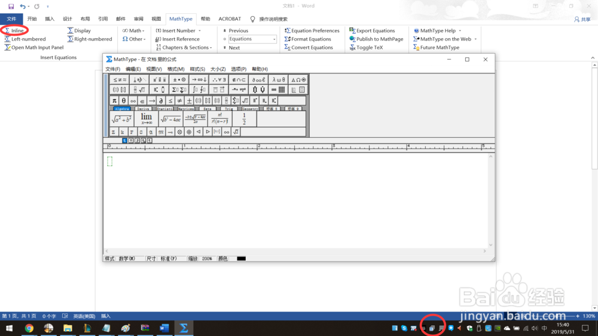The width and height of the screenshot is (598, 336).
Task: Open operator symbols palette (±•⊗)
Action: [179, 79]
